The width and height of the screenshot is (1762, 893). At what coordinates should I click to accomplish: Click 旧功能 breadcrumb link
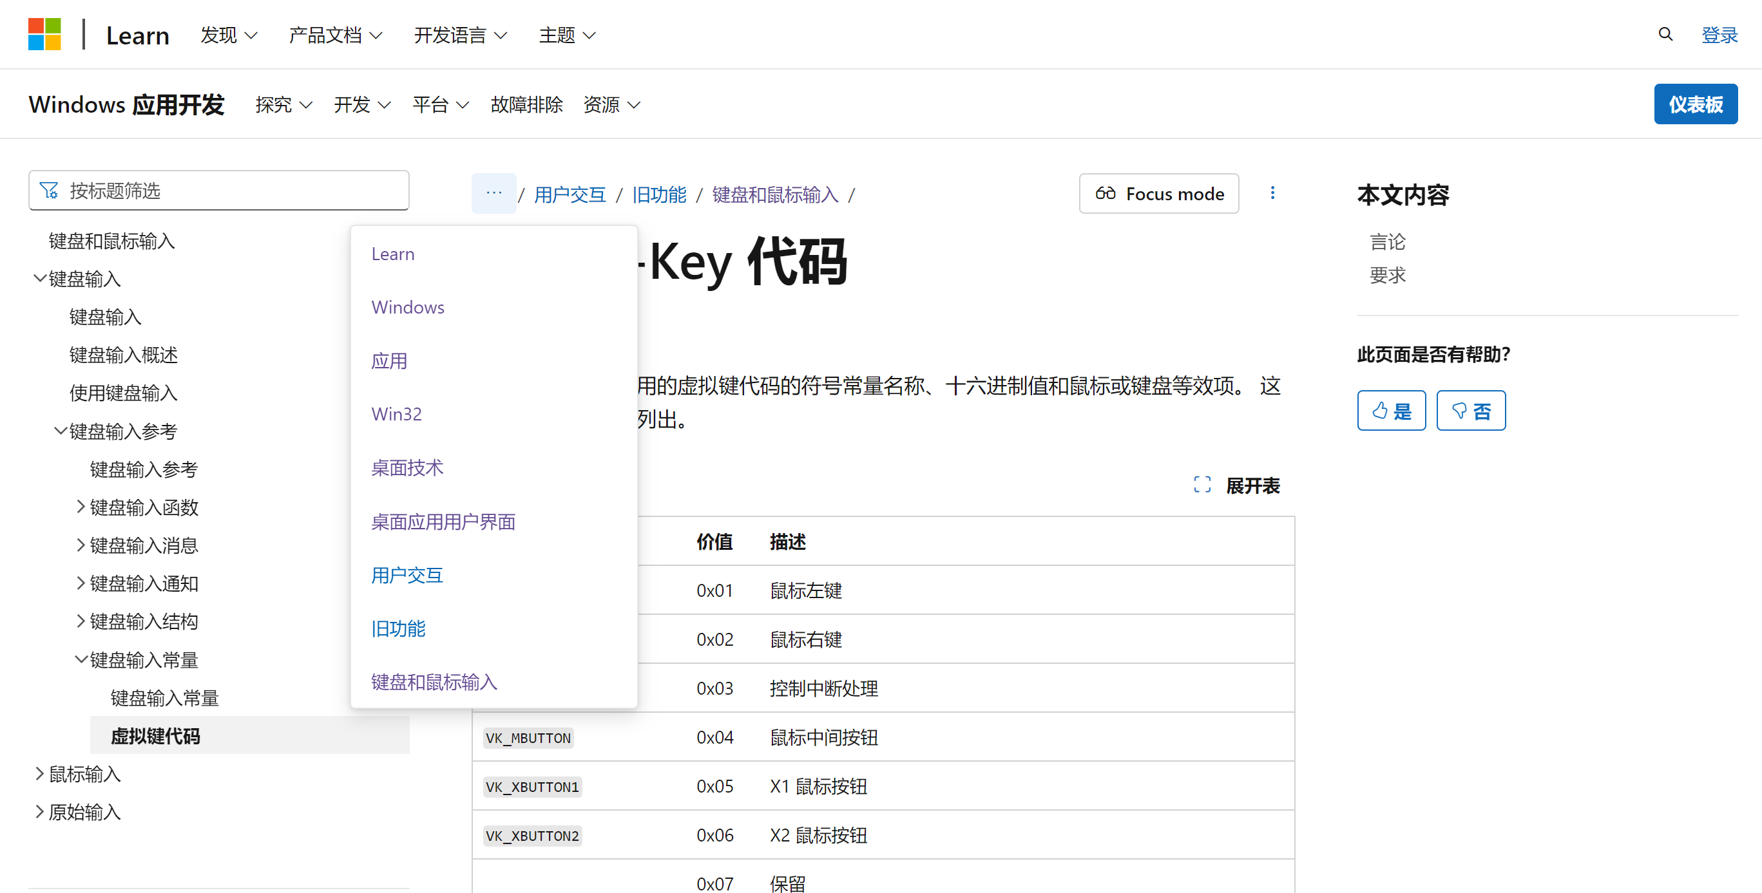point(658,194)
